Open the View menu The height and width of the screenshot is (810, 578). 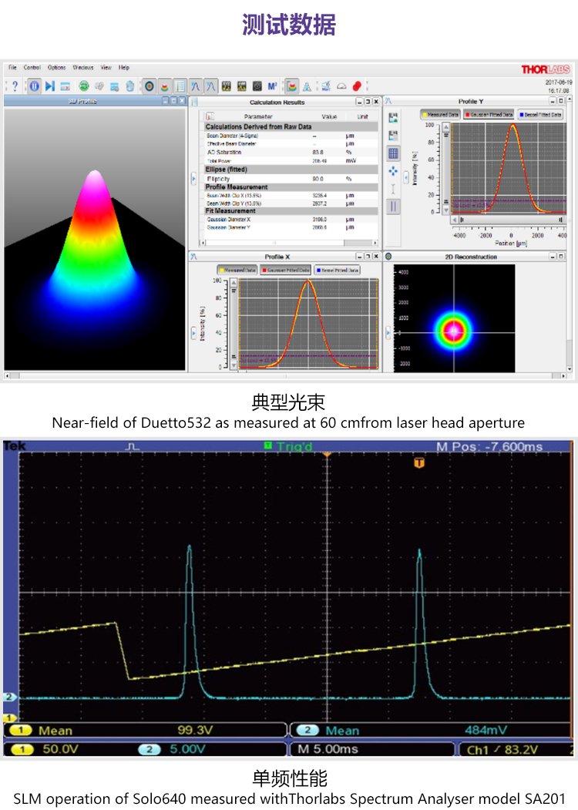pyautogui.click(x=106, y=68)
